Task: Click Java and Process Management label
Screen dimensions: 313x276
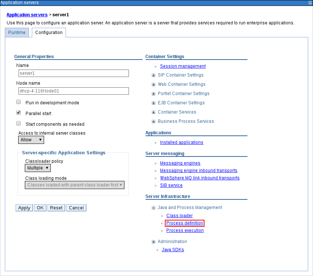Action: point(190,208)
